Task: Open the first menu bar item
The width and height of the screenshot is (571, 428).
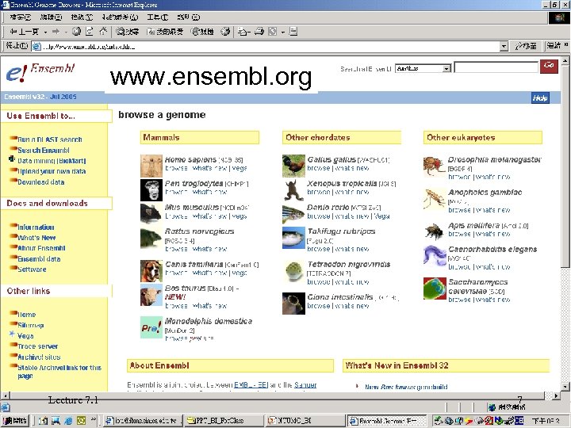Action: 21,17
